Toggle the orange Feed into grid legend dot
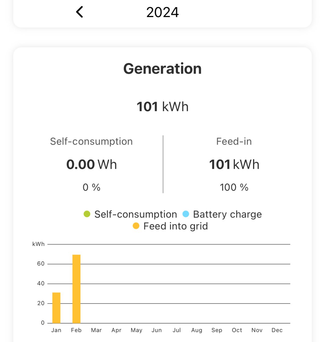Viewport: 325px width, 342px height. click(136, 226)
